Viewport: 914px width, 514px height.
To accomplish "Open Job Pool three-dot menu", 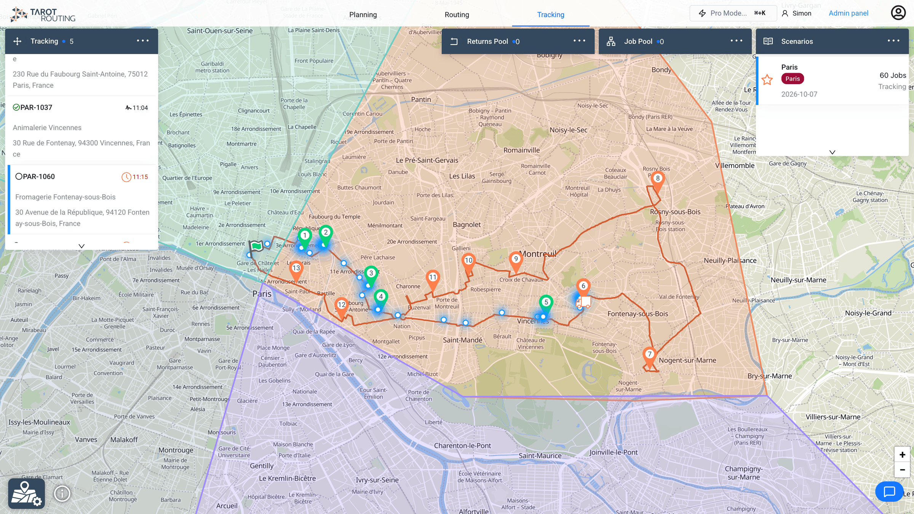I will point(736,41).
